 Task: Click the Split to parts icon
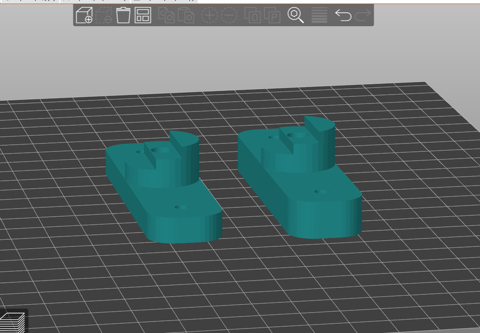click(272, 15)
